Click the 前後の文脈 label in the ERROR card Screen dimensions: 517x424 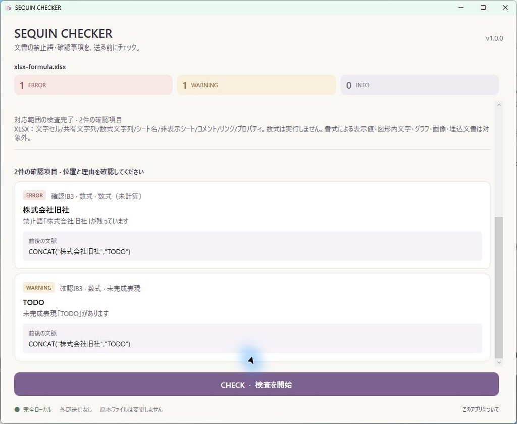tap(42, 241)
